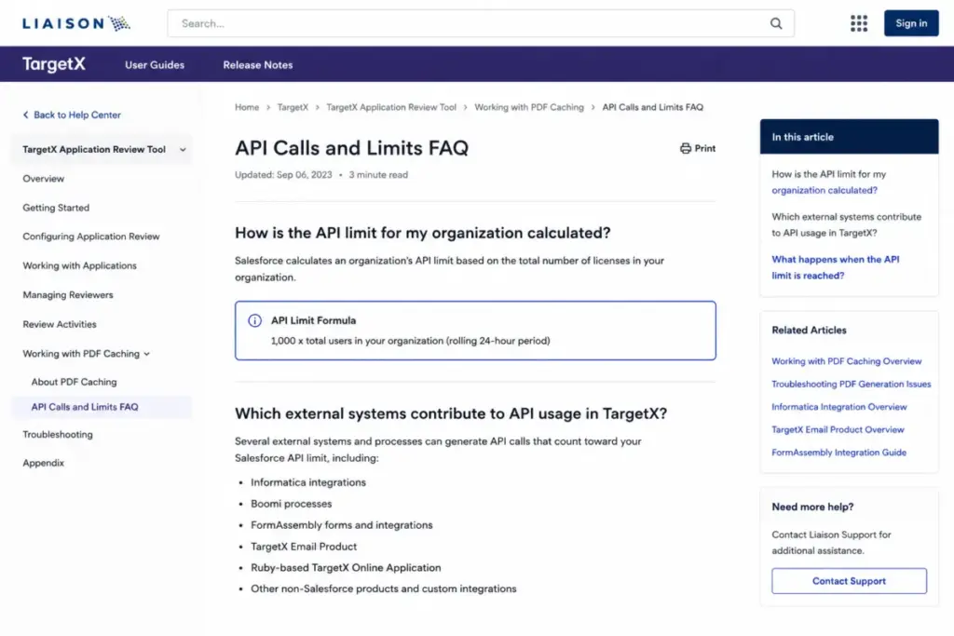The height and width of the screenshot is (636, 954).
Task: Click the info icon in API Limit Formula box
Action: click(x=255, y=320)
